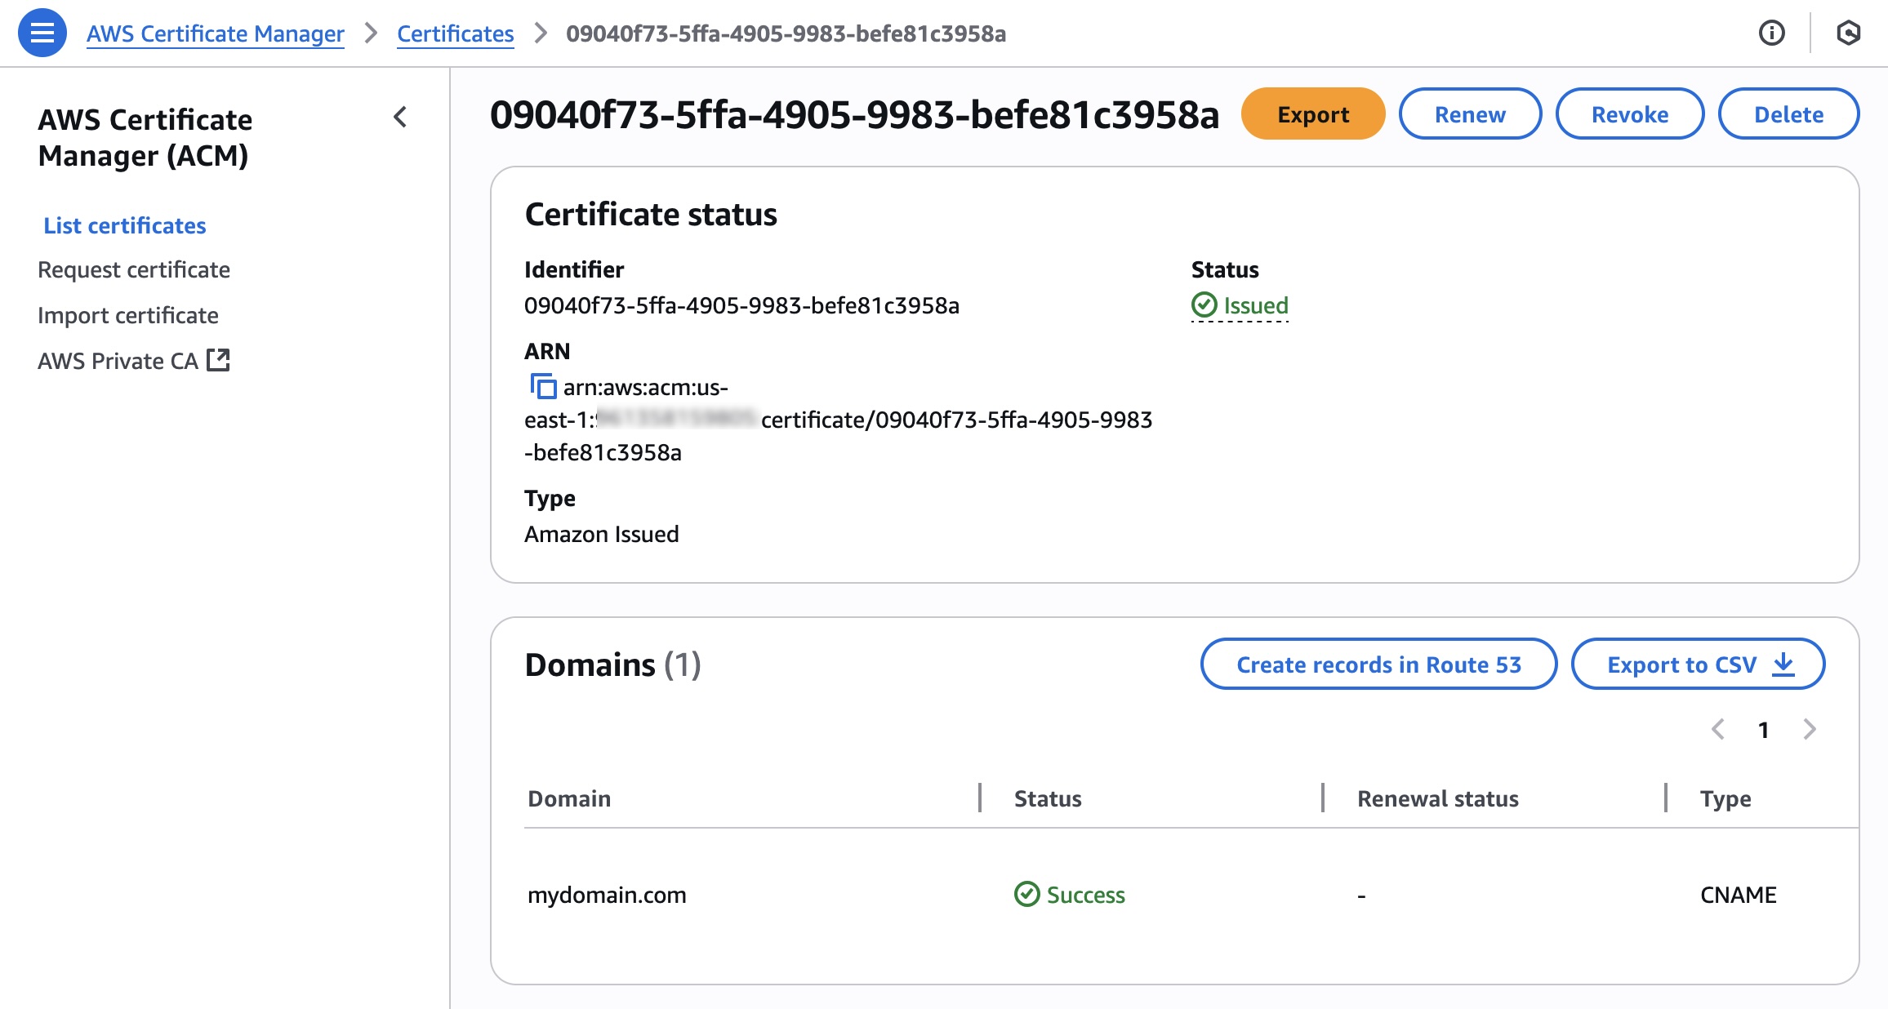The height and width of the screenshot is (1009, 1888).
Task: Open Import certificate in sidebar
Action: (x=128, y=315)
